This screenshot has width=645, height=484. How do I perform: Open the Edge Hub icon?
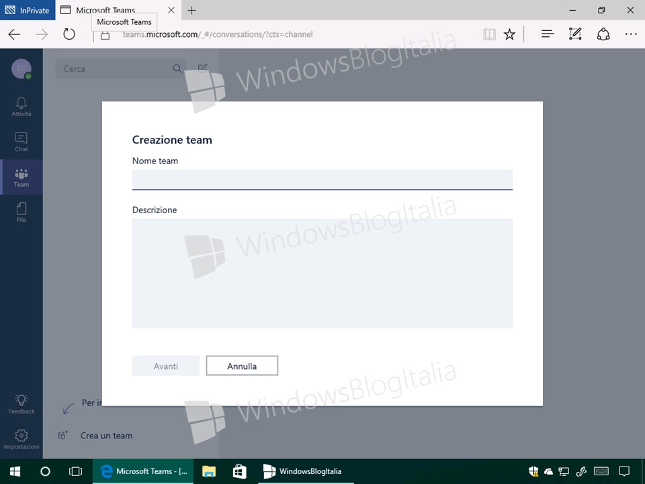548,34
